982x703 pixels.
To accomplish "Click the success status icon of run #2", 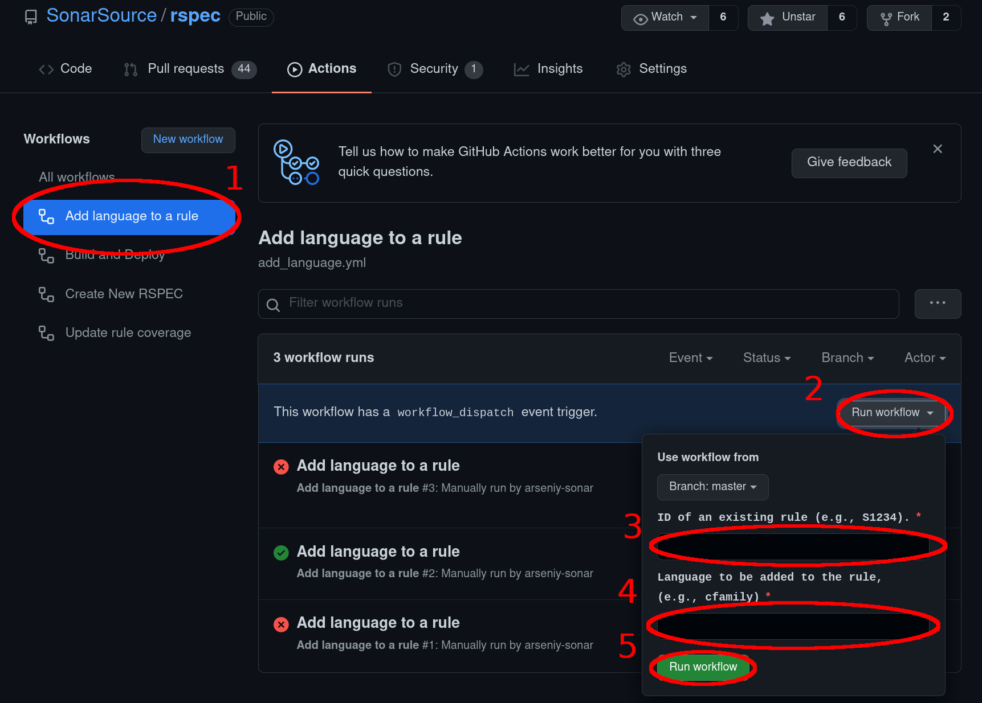I will click(281, 553).
